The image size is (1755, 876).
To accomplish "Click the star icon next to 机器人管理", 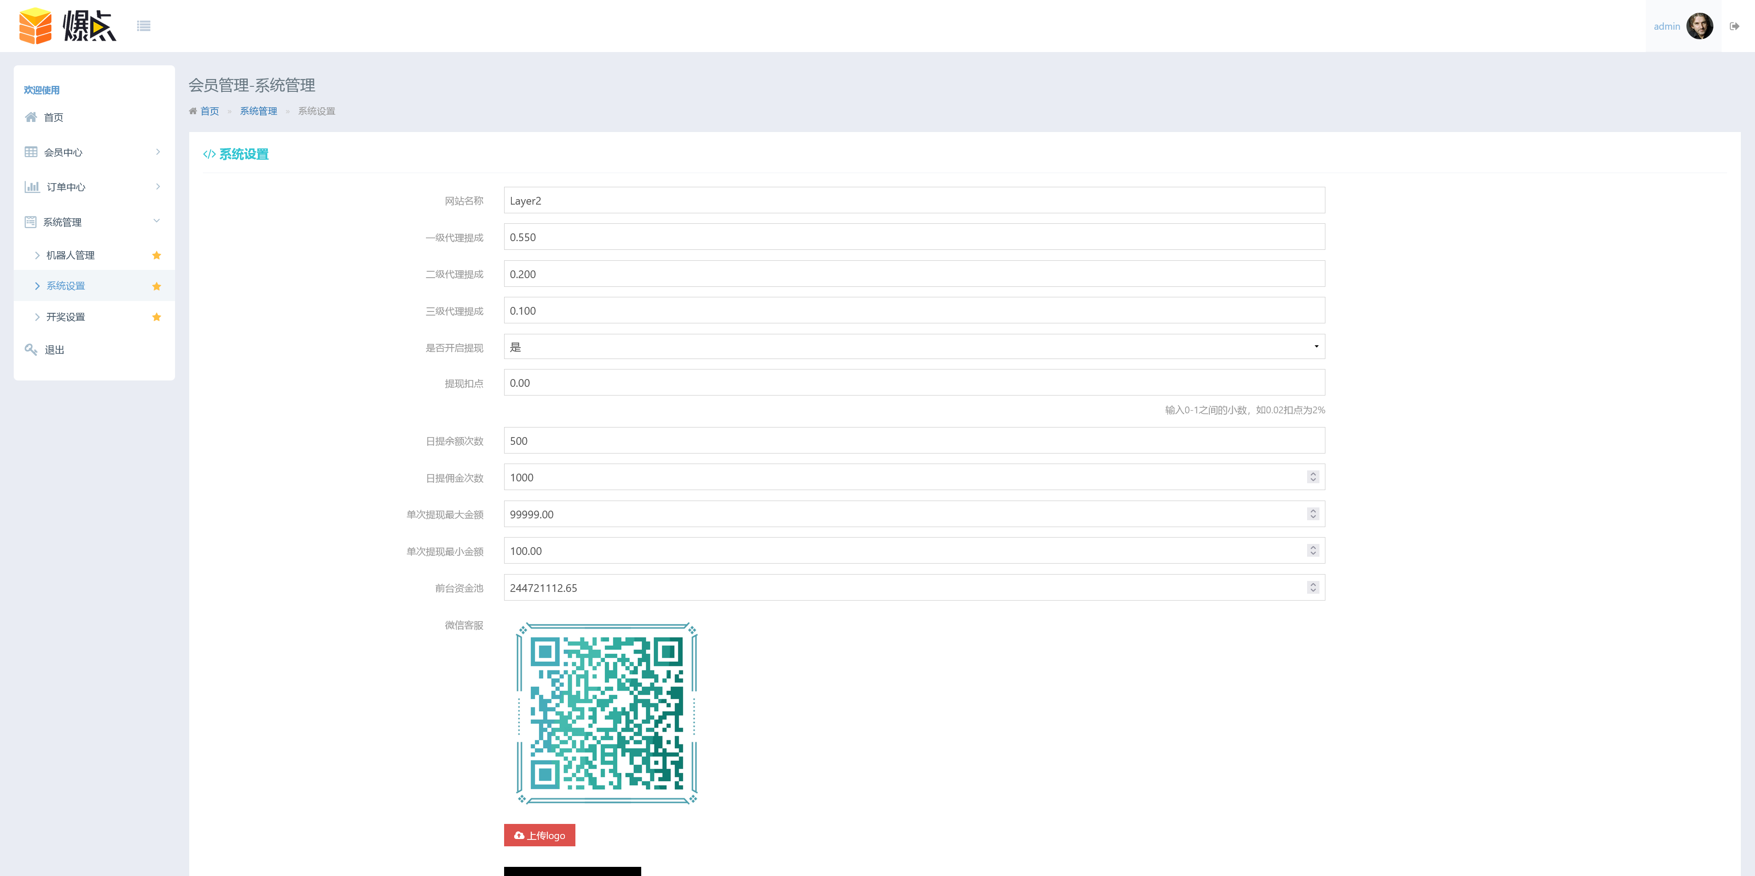I will pyautogui.click(x=157, y=255).
